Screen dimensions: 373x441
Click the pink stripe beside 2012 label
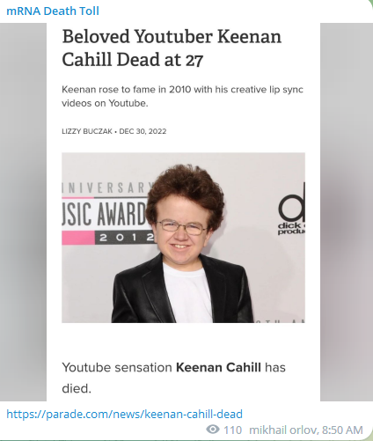pos(78,238)
